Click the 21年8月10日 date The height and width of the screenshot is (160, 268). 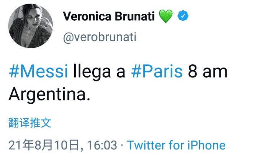(45, 145)
